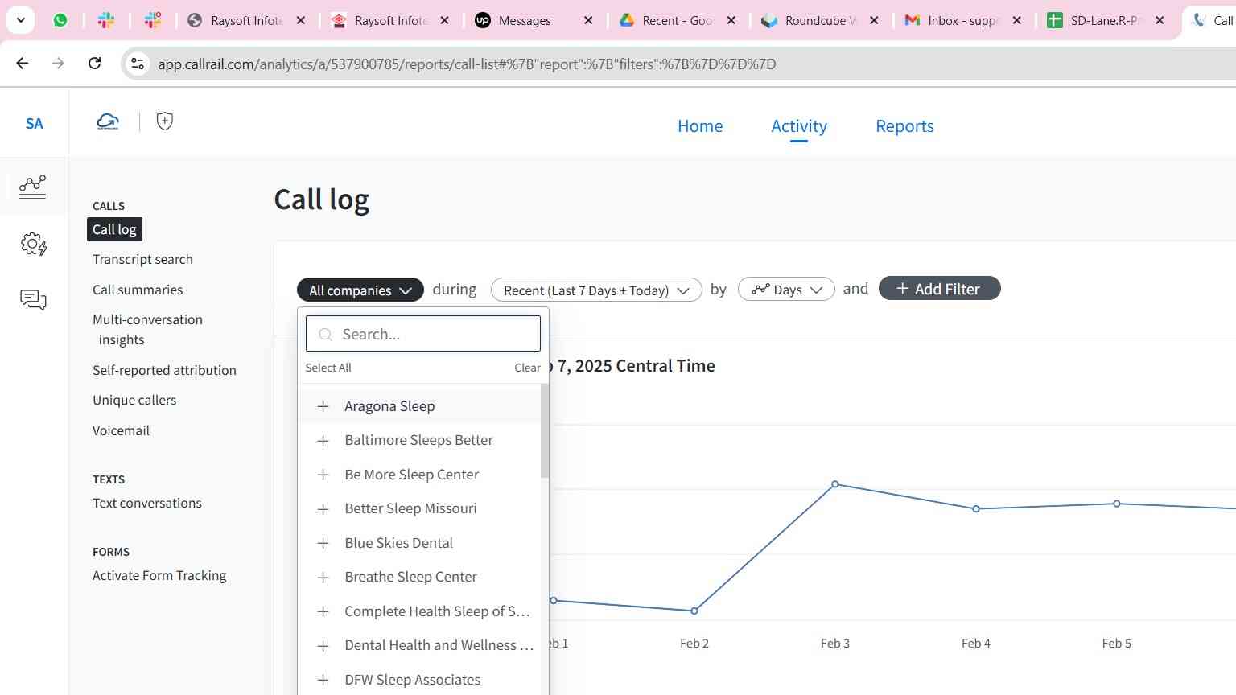
Task: Click the company list scrollbar
Action: coord(545,430)
